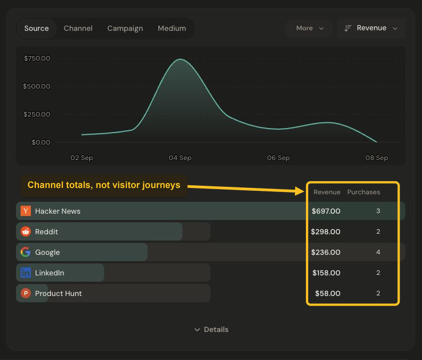The height and width of the screenshot is (360, 422).
Task: Click the Revenue column header
Action: tap(327, 192)
